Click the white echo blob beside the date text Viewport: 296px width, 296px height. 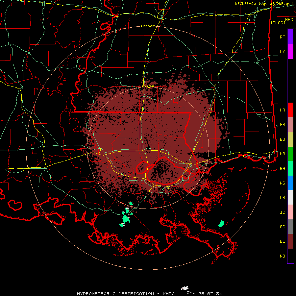coord(185,288)
